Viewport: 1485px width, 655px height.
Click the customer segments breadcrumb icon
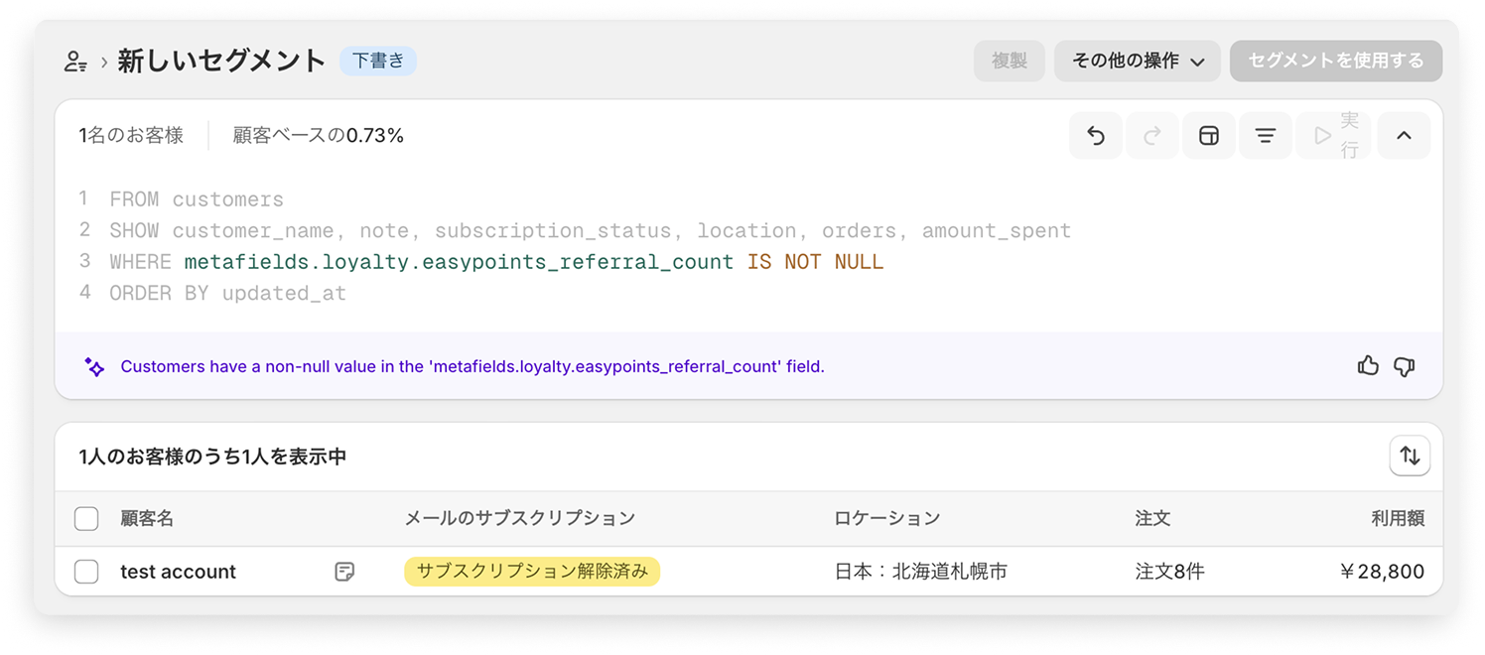(x=75, y=62)
